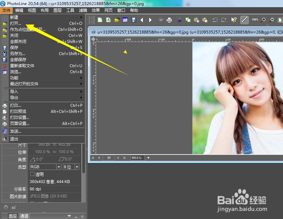This screenshot has height=219, width=283.
Task: Select 退出 menu item
Action: pos(43,139)
